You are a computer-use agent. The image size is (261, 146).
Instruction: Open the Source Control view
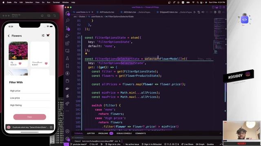click(x=67, y=28)
